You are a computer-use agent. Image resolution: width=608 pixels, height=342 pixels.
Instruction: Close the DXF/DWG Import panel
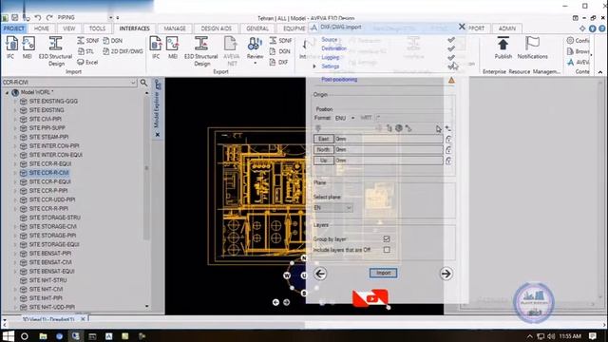462,27
